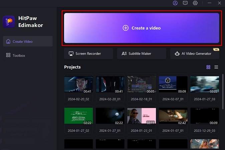Open project 2024-01-23_01 thumbnail
The height and width of the screenshot is (150, 225).
(142, 116)
